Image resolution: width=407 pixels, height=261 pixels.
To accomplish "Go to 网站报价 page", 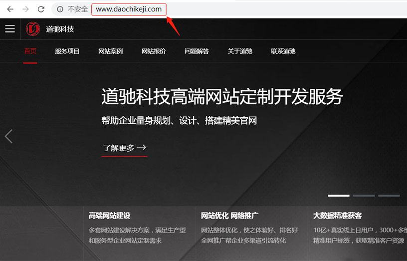I will tap(154, 51).
